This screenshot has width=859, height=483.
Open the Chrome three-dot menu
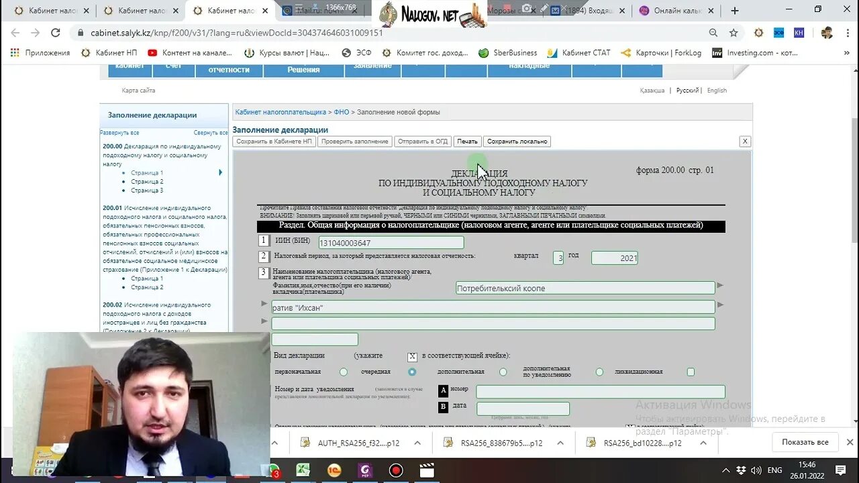847,33
